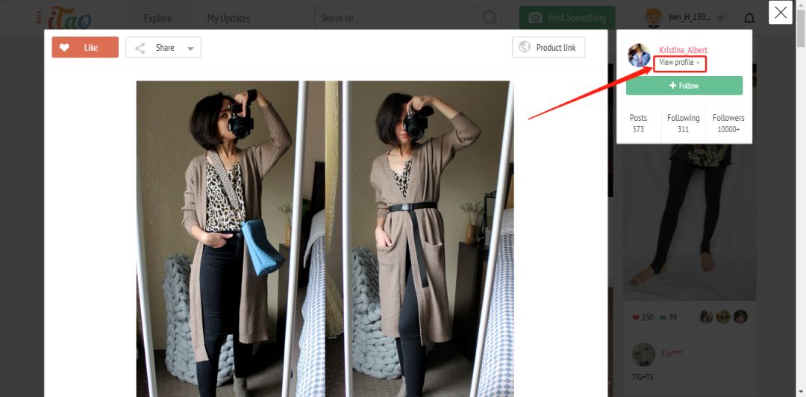Viewport: 806px width, 397px height.
Task: Click the Kristina_Albert username link
Action: (x=683, y=50)
